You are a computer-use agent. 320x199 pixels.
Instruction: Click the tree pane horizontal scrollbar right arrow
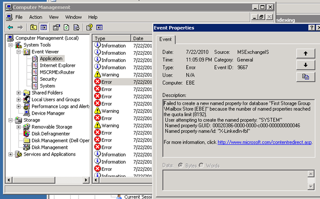[x=86, y=180]
